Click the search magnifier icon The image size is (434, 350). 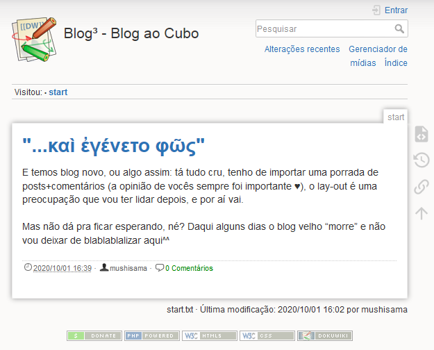coord(399,28)
